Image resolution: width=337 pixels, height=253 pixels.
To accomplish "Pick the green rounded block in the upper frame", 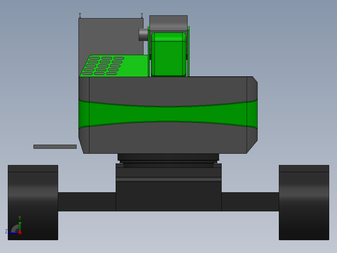I will (x=168, y=54).
